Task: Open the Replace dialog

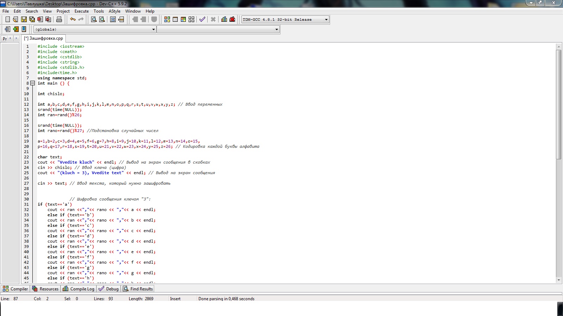Action: (x=102, y=19)
